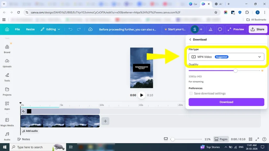Open the File menu
The height and width of the screenshot is (151, 269).
(17, 29)
